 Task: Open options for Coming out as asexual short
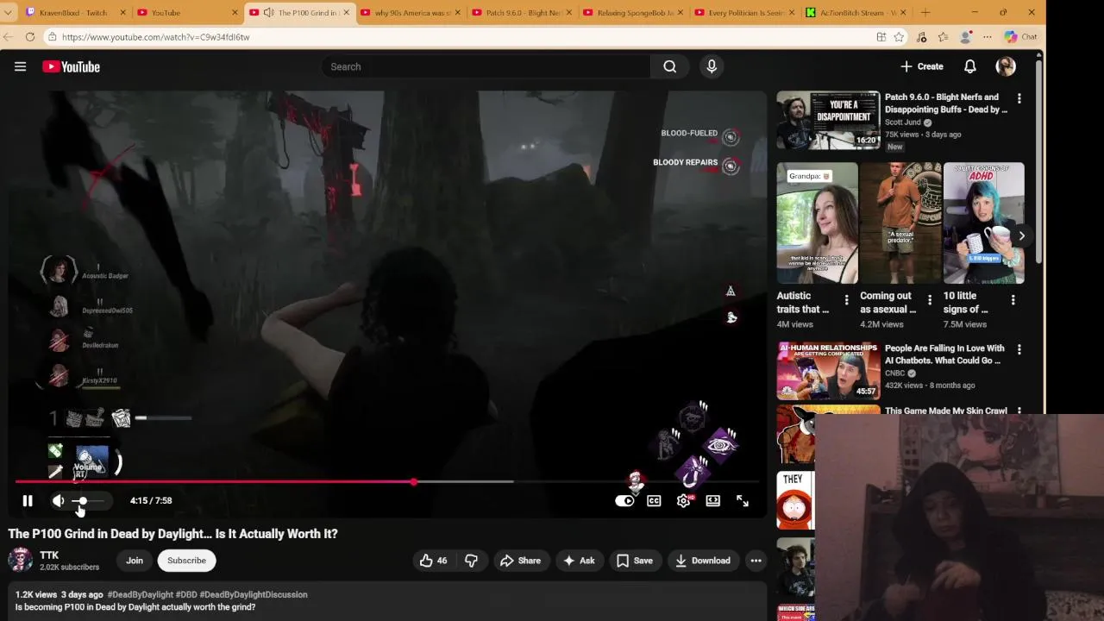point(930,300)
